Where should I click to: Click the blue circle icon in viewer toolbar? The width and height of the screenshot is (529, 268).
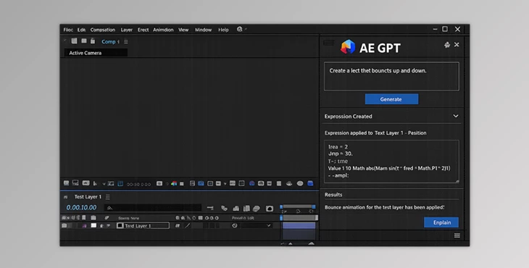tap(251, 183)
